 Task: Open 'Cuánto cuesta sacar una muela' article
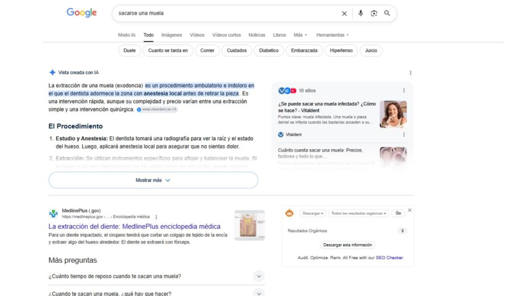pyautogui.click(x=320, y=153)
